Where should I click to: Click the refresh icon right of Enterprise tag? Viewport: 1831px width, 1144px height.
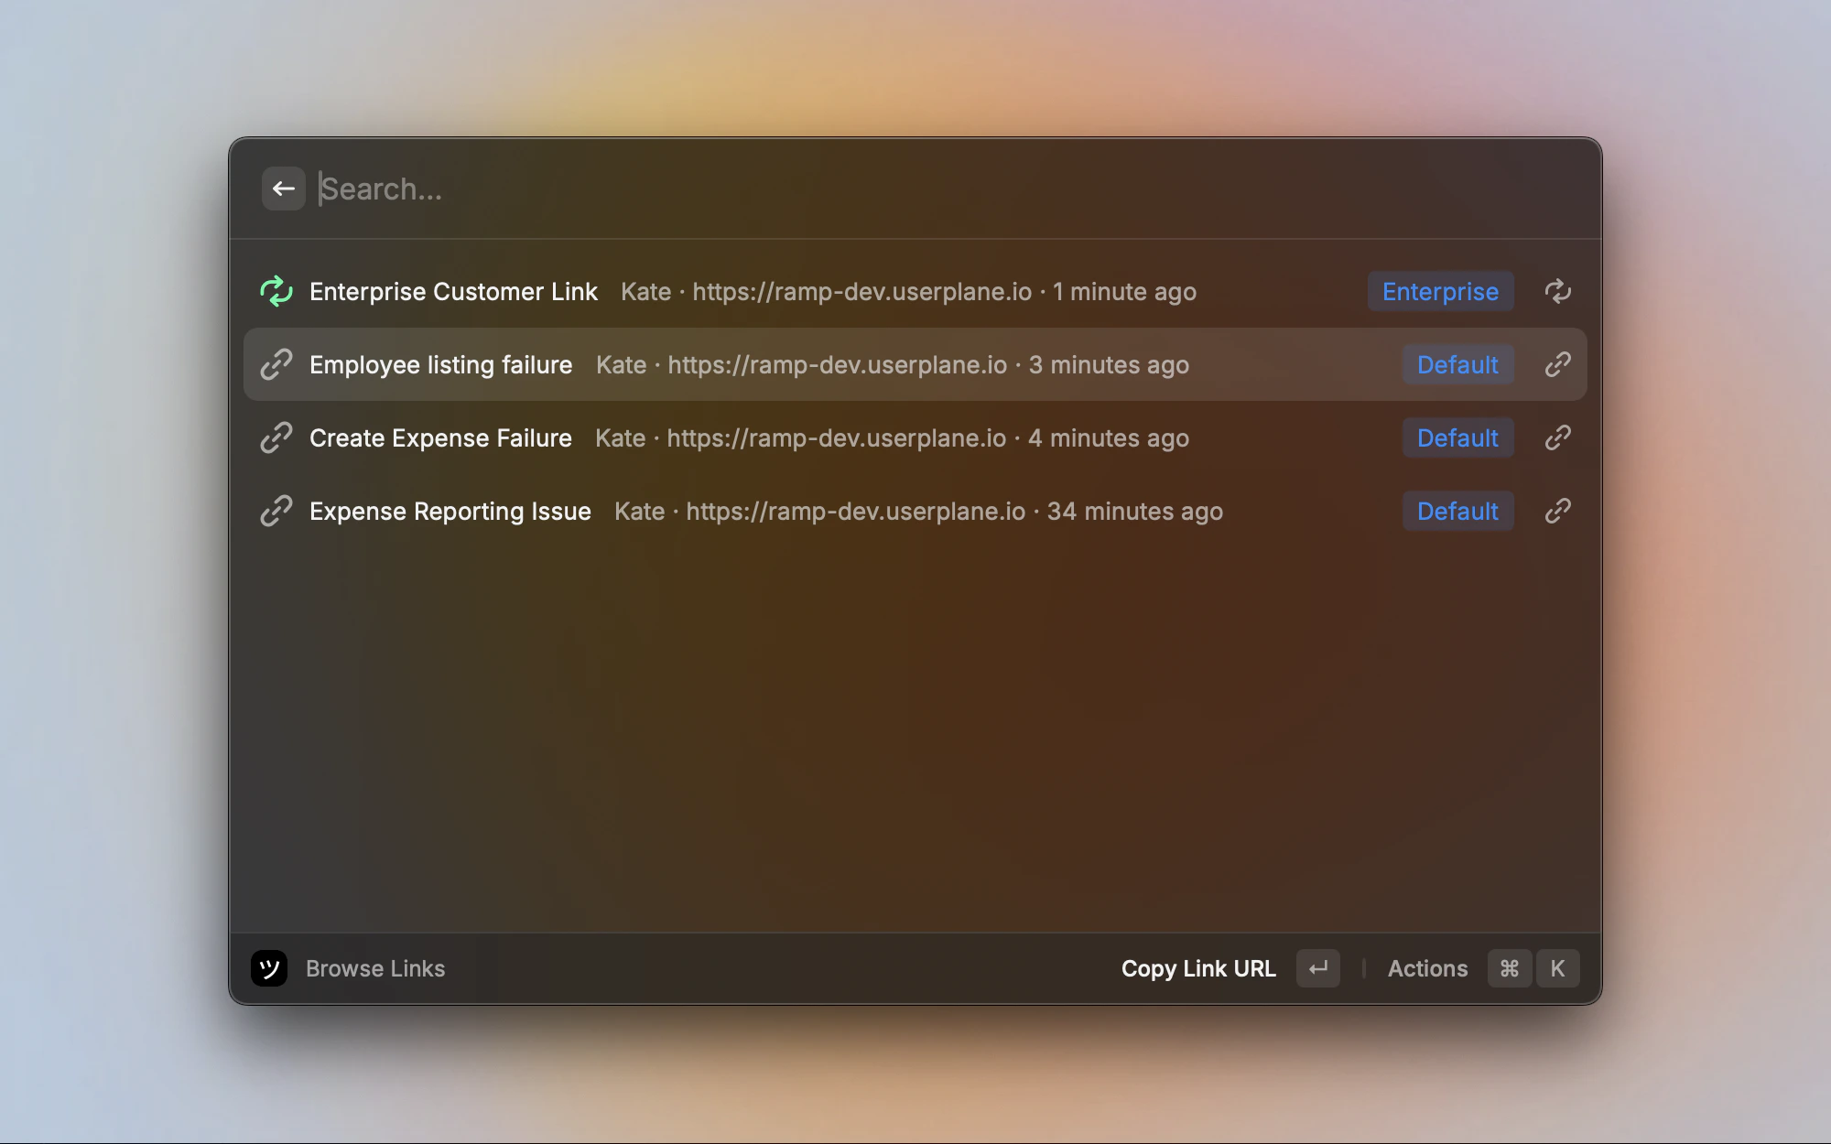[x=1557, y=291]
